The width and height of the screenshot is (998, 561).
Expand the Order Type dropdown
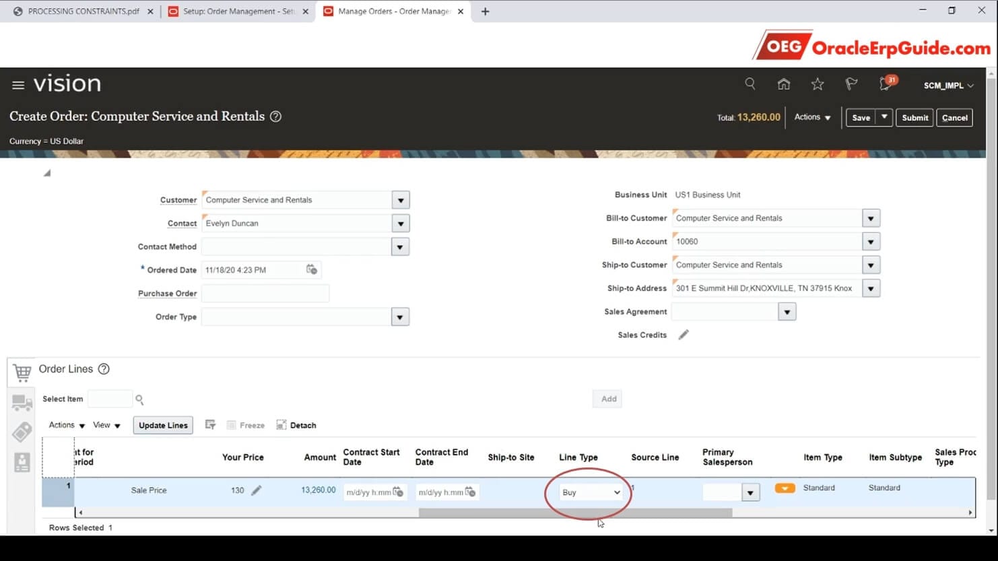click(x=400, y=317)
